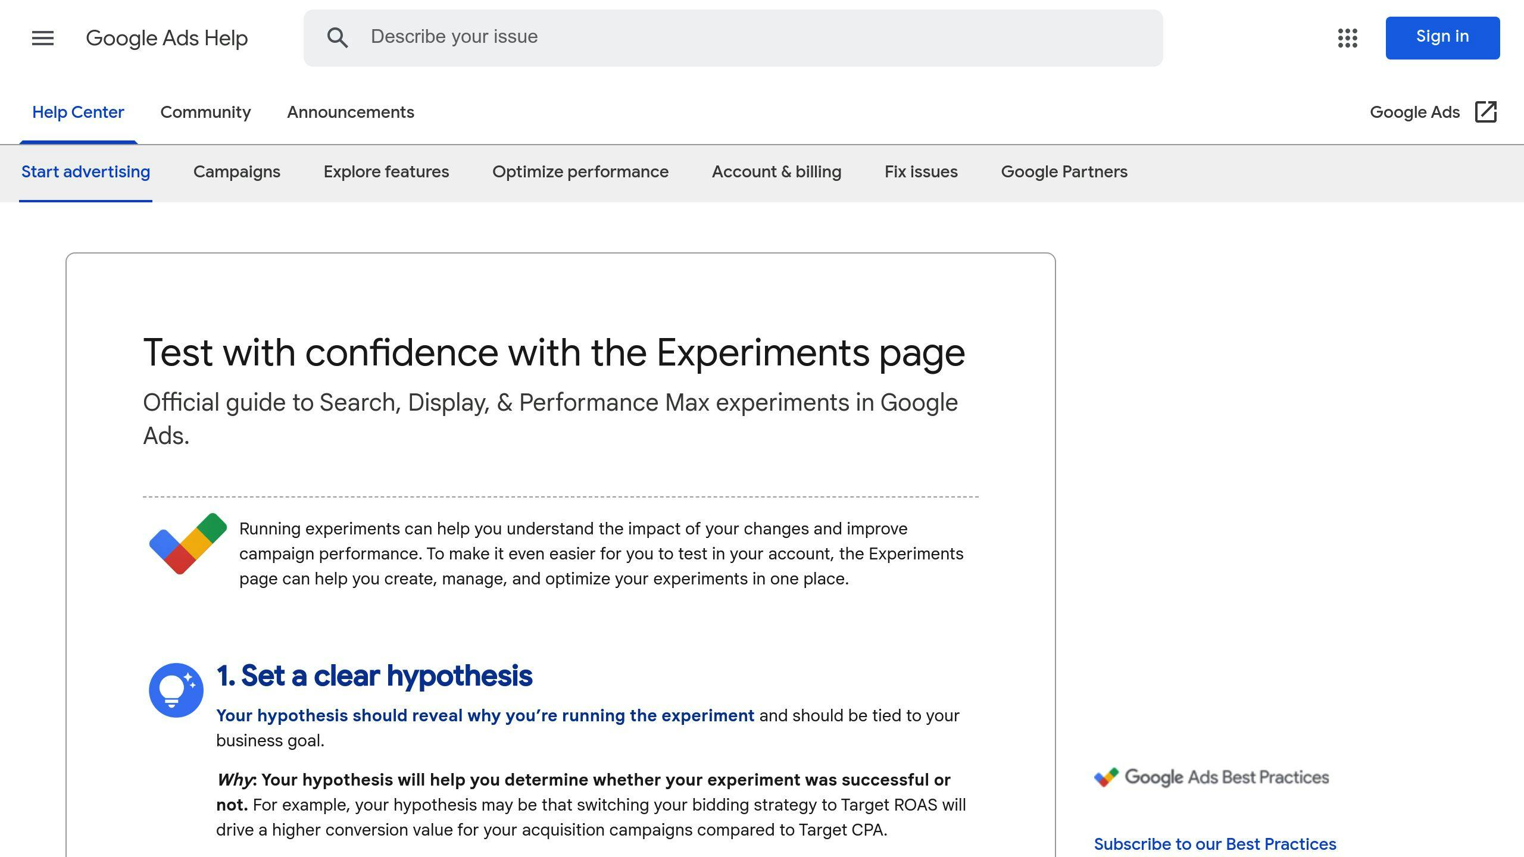Open the Campaigns menu item
This screenshot has width=1524, height=857.
pyautogui.click(x=237, y=172)
